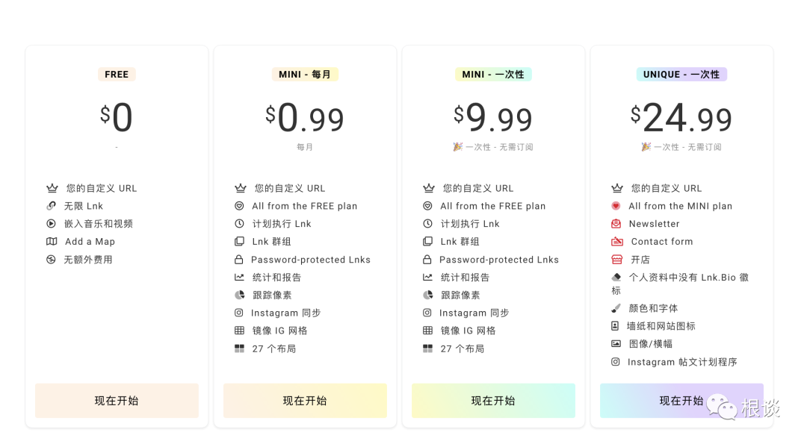Viewport: 807px width, 444px height.
Task: Click the layout grid icon for 27 个布局 in MINI 每月
Action: pyautogui.click(x=239, y=348)
